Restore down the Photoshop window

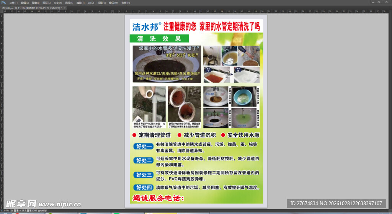[379, 2]
